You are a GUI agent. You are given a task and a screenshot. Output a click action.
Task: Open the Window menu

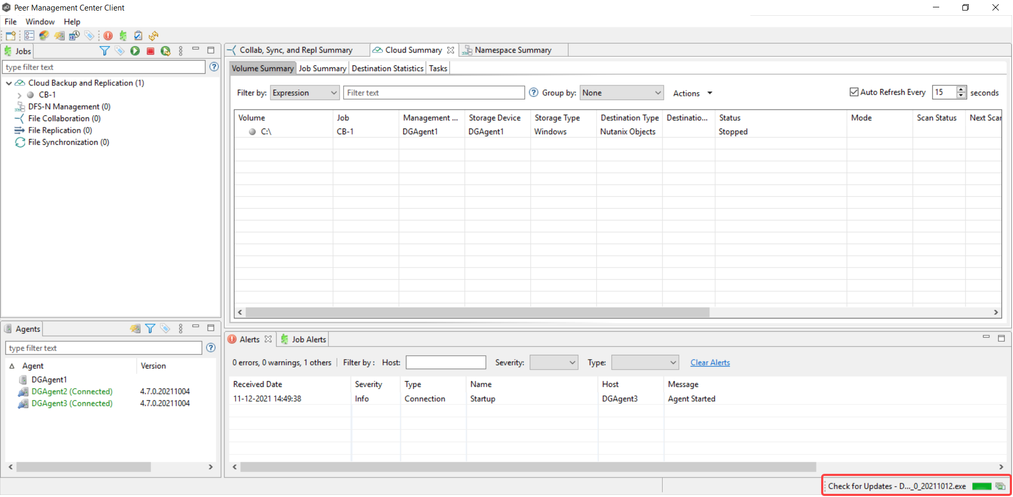pyautogui.click(x=40, y=22)
